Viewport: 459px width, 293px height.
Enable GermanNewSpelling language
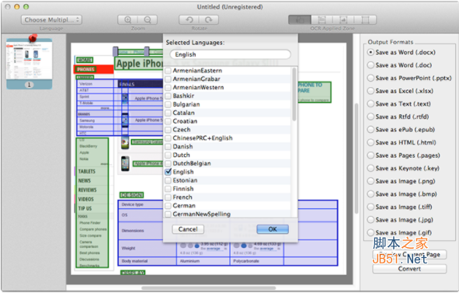(168, 215)
